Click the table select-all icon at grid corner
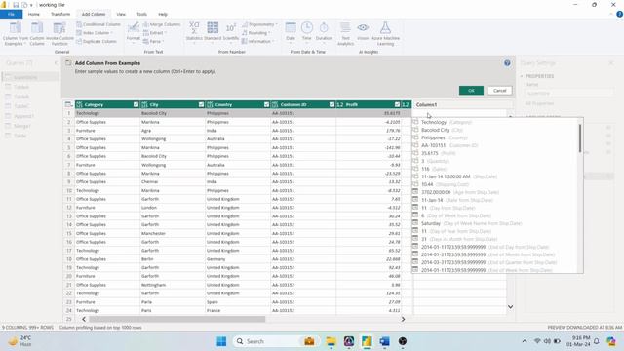 tap(68, 104)
